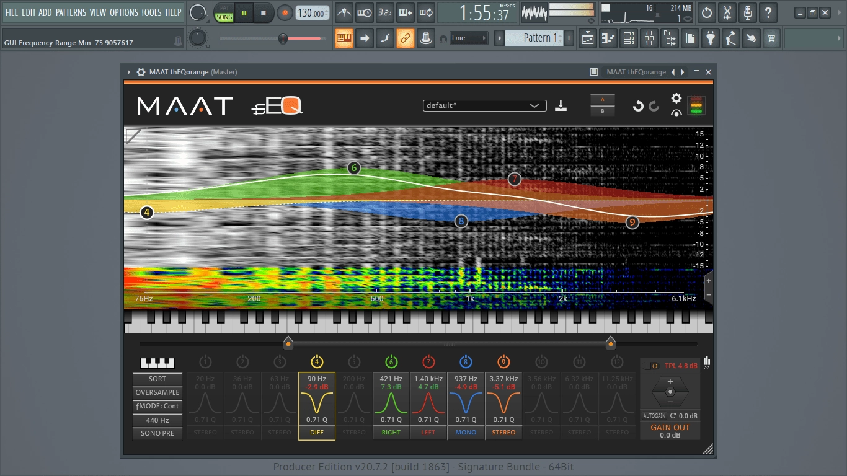Click the metronome icon in transport bar
The height and width of the screenshot is (476, 847).
(x=344, y=12)
